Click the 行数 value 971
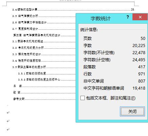 142,74
